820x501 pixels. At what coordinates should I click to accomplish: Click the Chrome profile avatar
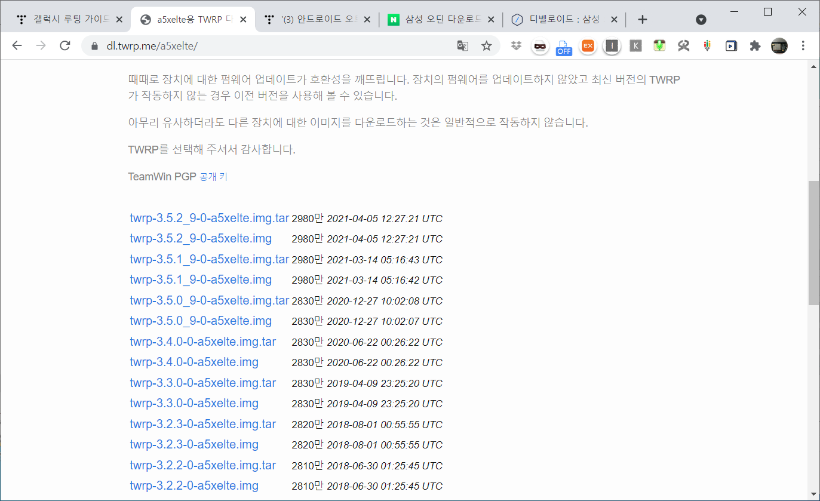(779, 45)
